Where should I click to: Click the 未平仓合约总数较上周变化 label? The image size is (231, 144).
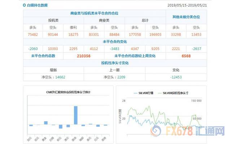click(x=135, y=56)
